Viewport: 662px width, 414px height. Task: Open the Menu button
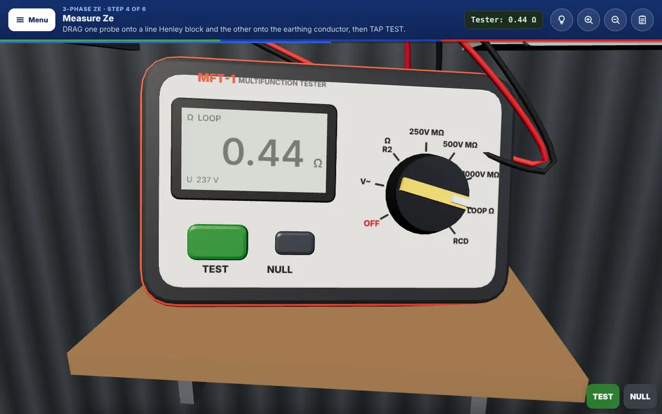(x=32, y=20)
